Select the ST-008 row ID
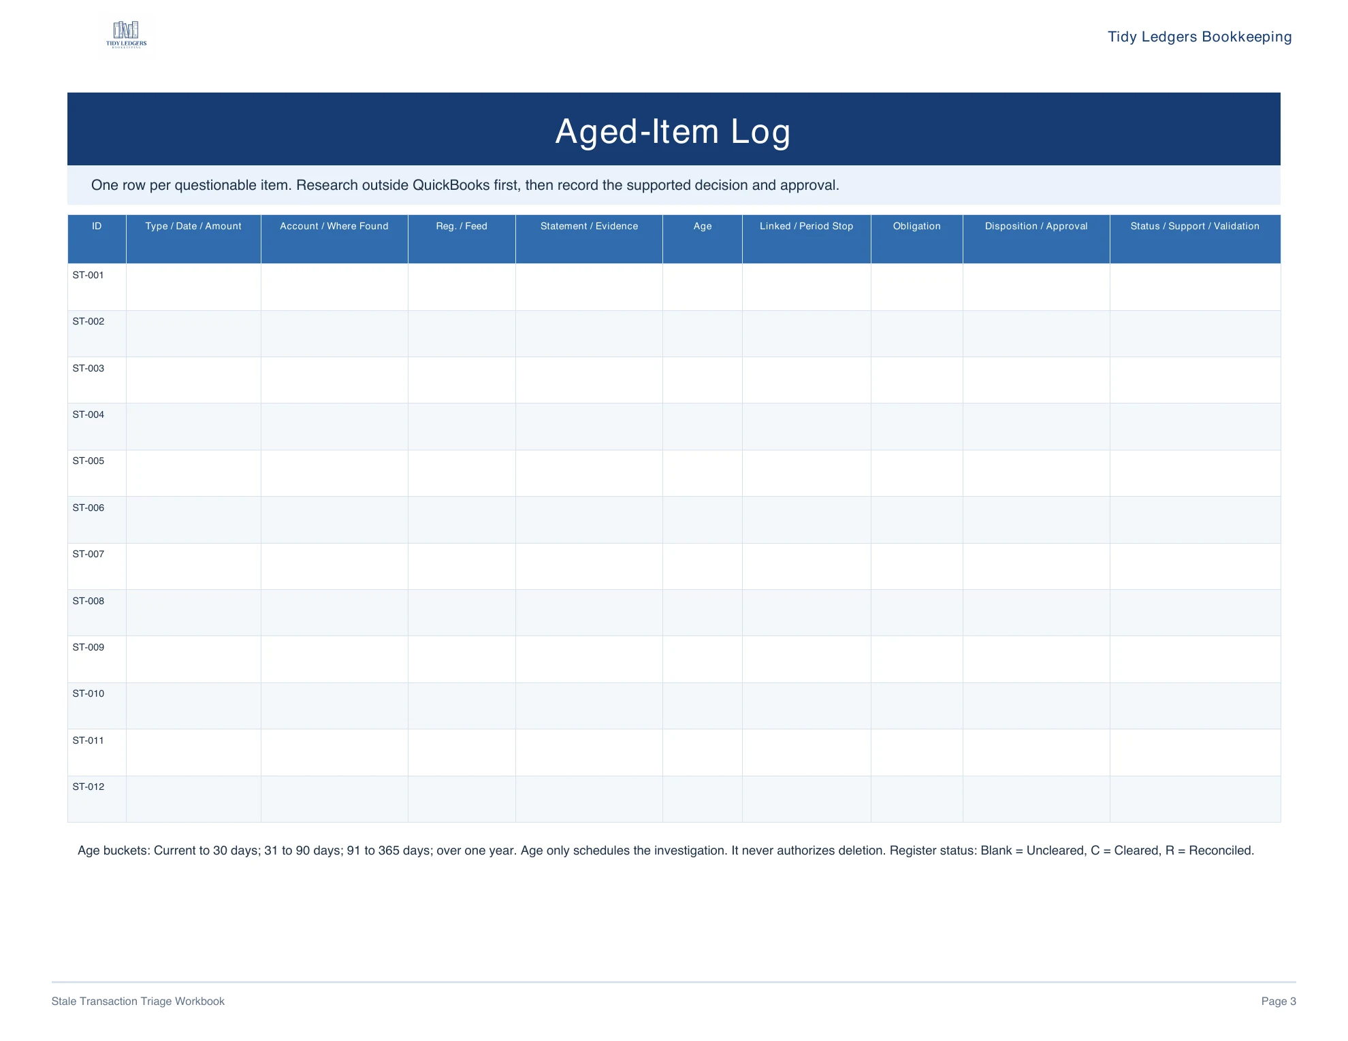The height and width of the screenshot is (1041, 1348). [x=89, y=601]
